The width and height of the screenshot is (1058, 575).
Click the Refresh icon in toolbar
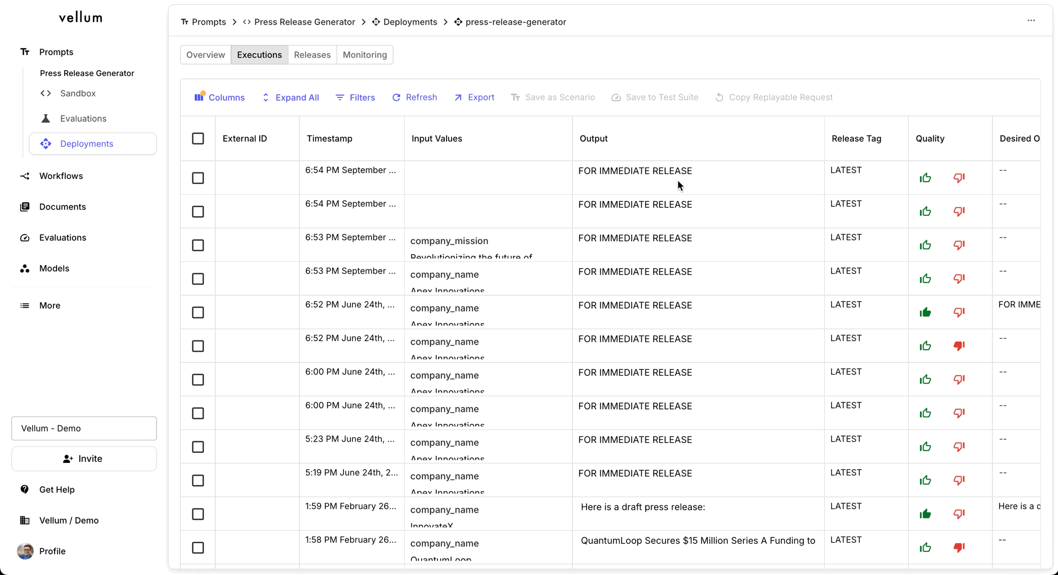point(396,97)
